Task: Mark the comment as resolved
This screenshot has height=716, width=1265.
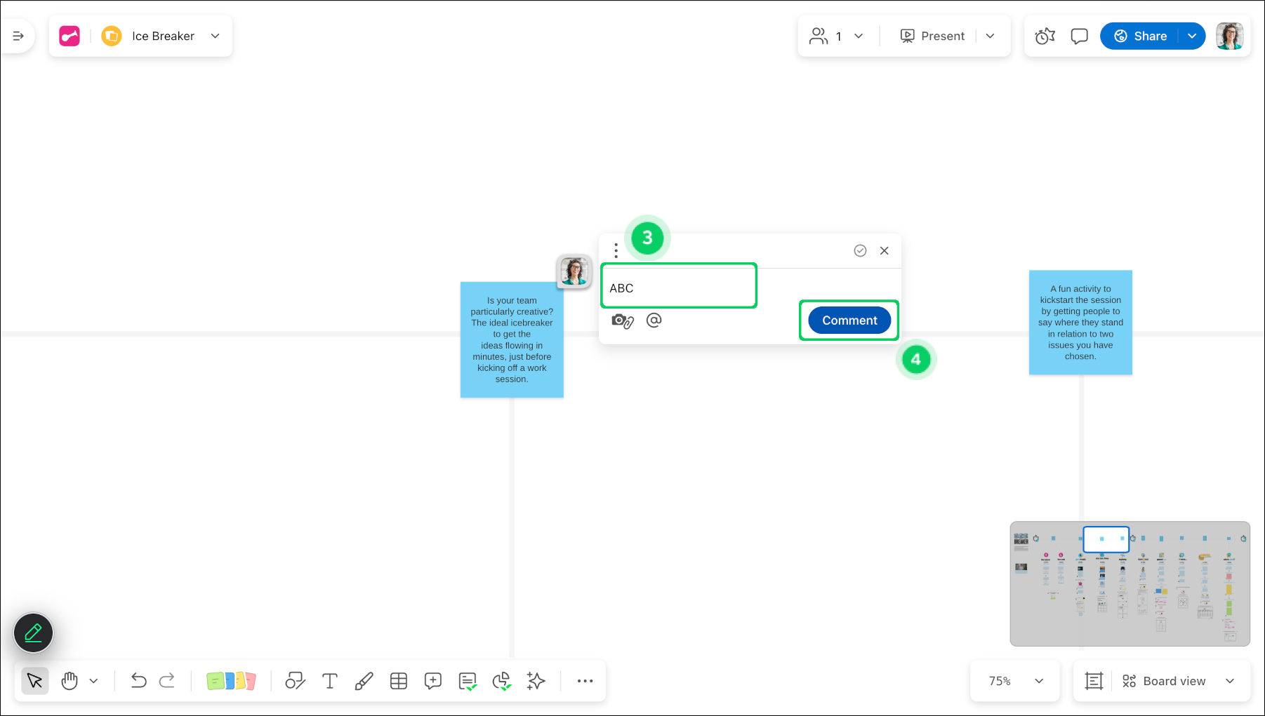Action: point(860,250)
